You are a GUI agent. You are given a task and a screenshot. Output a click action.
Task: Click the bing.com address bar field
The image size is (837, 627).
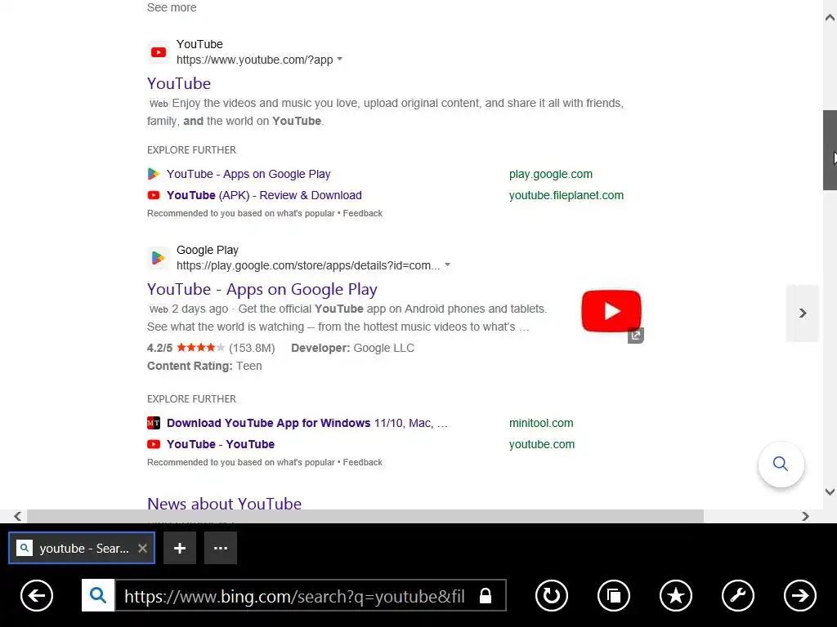coord(310,595)
